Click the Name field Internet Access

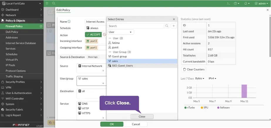[x=96, y=22]
